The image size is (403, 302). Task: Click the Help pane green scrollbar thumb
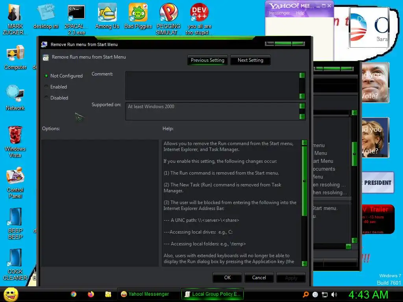[304, 181]
